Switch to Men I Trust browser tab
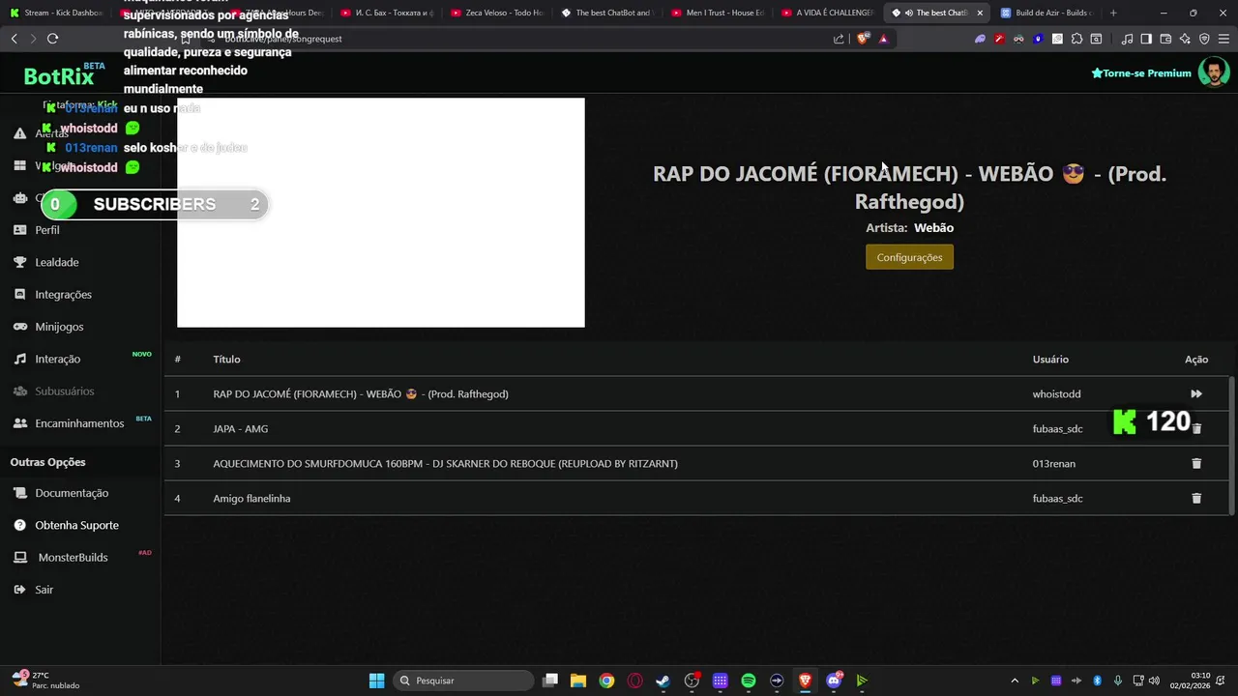 [x=718, y=13]
